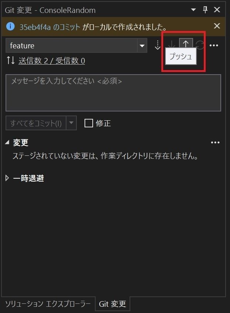Viewport: 230px width, 313px height.
Task: Click the Push up-arrow icon
Action: (x=186, y=43)
